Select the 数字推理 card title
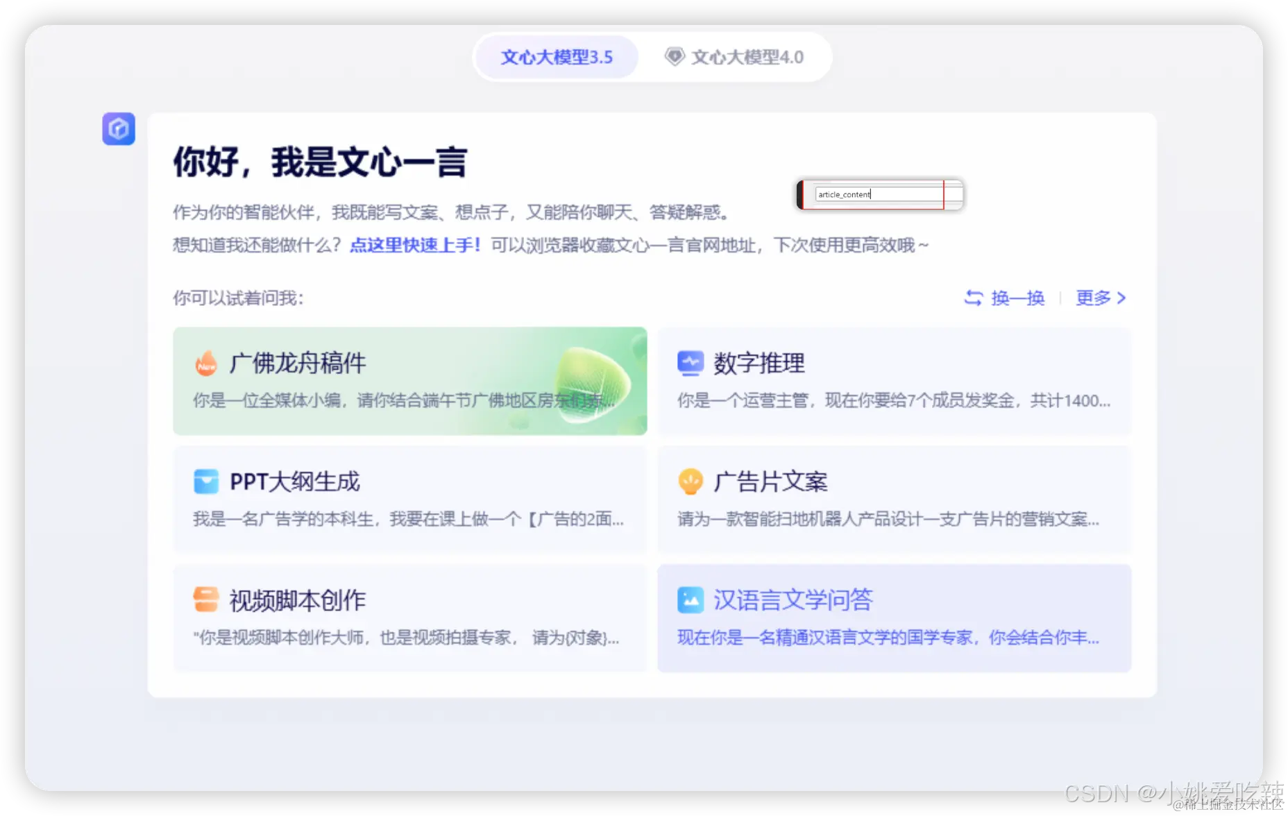The height and width of the screenshot is (816, 1288). 759,363
